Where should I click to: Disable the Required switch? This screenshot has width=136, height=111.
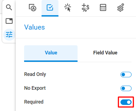(126, 102)
